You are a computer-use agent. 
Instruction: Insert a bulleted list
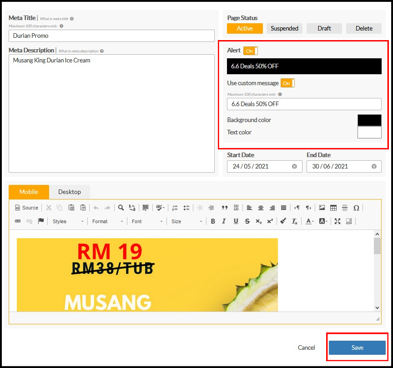(186, 208)
